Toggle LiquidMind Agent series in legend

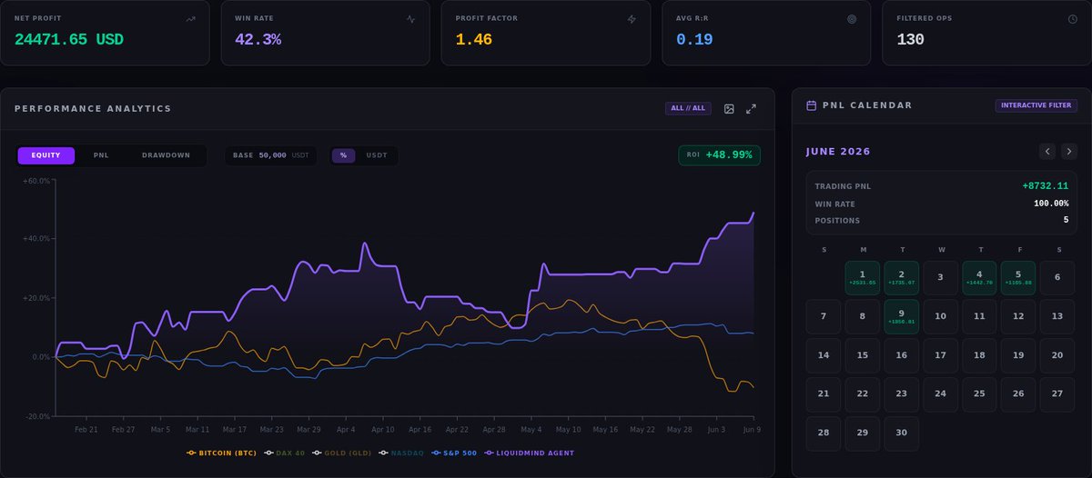click(530, 453)
